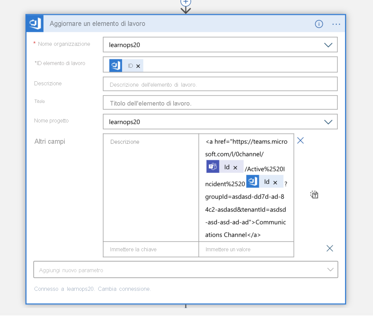
Task: Remove the ID token from ID elemento di lavoro
Action: 138,66
